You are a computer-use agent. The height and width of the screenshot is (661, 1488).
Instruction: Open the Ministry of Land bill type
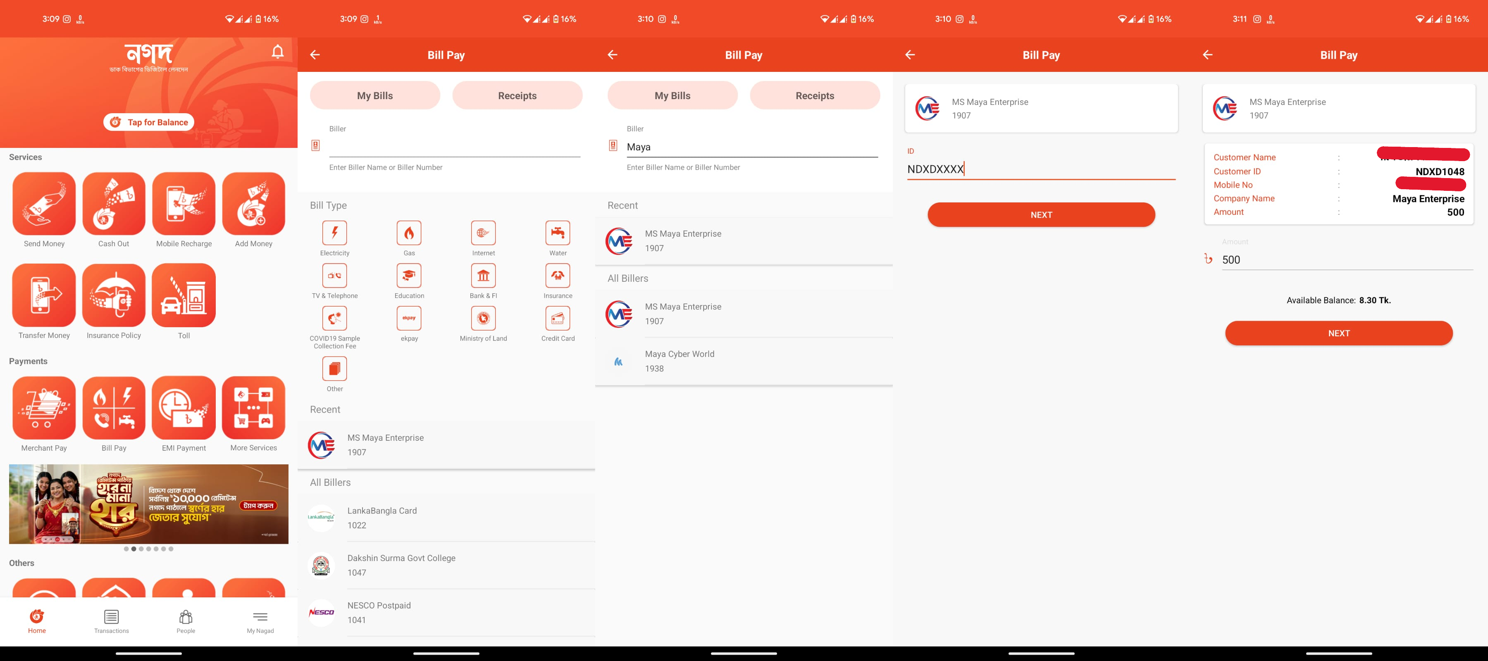[x=484, y=319]
